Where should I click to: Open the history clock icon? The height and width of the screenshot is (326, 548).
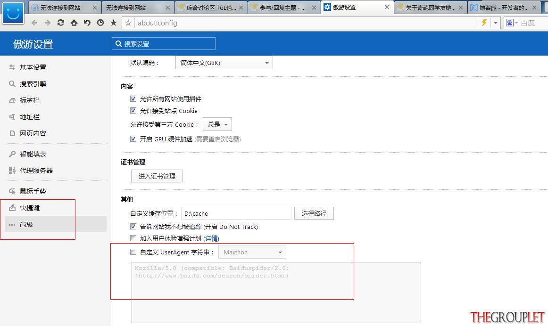pyautogui.click(x=100, y=23)
